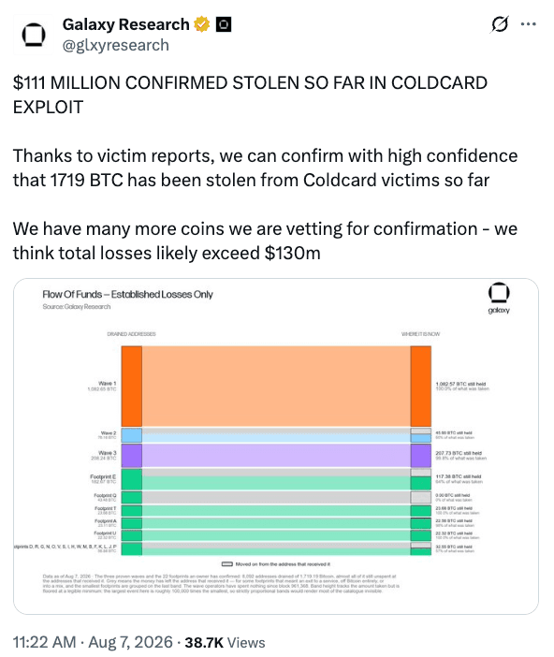Image resolution: width=554 pixels, height=657 pixels.
Task: Click the orange destination block for Wave 1
Action: (x=421, y=387)
